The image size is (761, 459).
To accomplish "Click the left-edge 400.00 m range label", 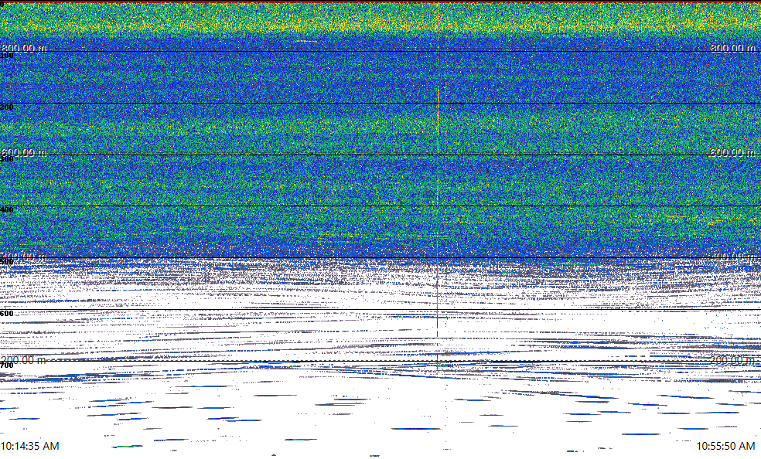I will (24, 257).
